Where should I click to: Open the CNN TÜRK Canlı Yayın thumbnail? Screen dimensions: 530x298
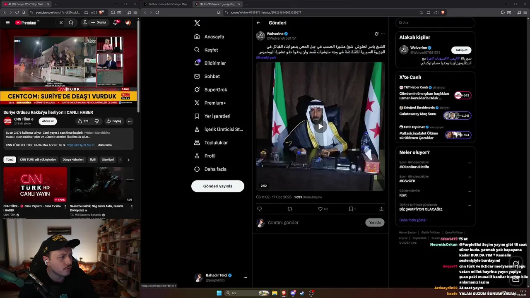click(x=35, y=185)
